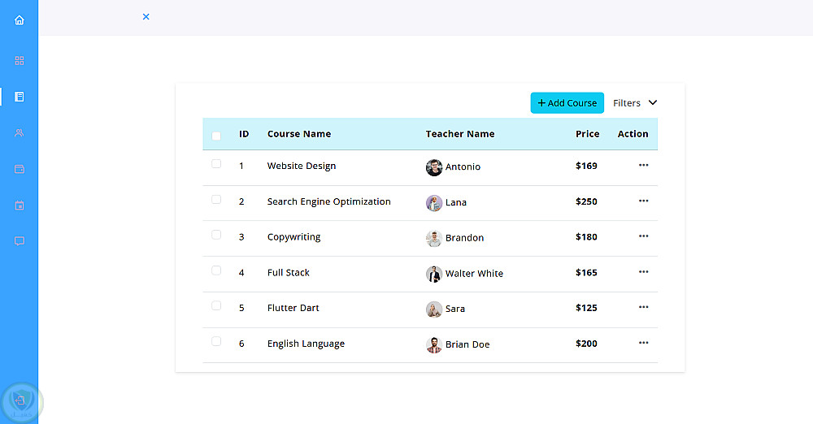Click the shield badge icon at bottom-left
The width and height of the screenshot is (813, 424).
pos(21,401)
